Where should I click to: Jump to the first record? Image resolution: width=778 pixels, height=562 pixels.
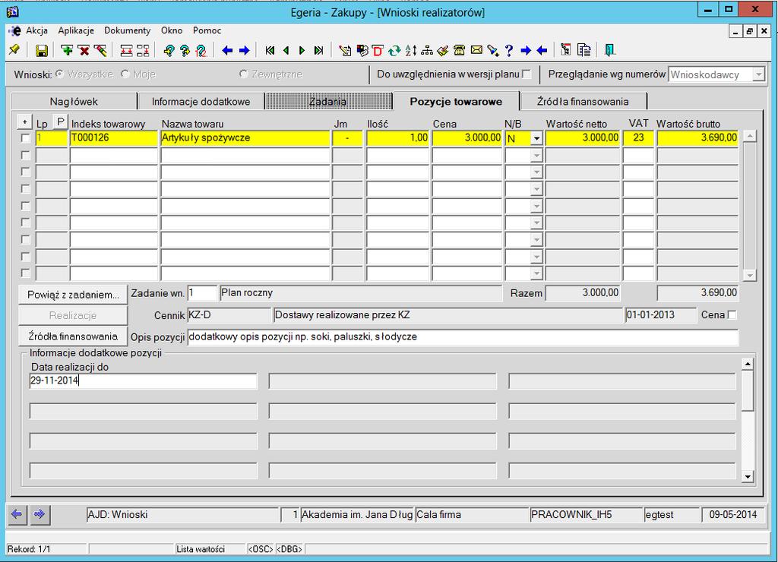tap(270, 50)
